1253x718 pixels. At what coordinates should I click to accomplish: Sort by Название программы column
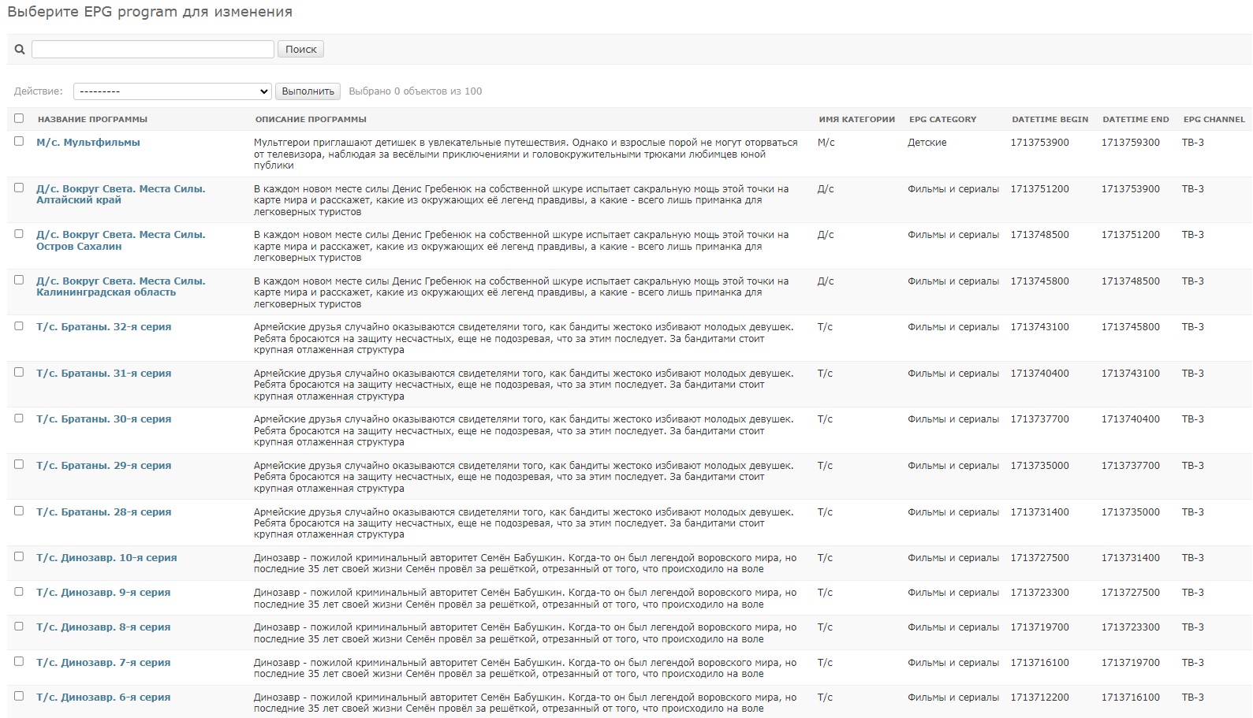pos(92,120)
